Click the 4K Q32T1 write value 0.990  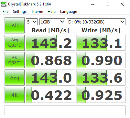101,60
